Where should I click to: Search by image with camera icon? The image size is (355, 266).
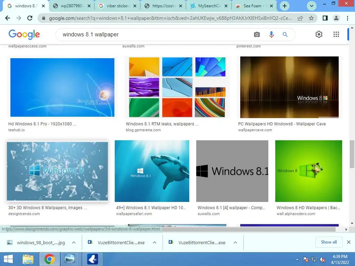tap(257, 35)
